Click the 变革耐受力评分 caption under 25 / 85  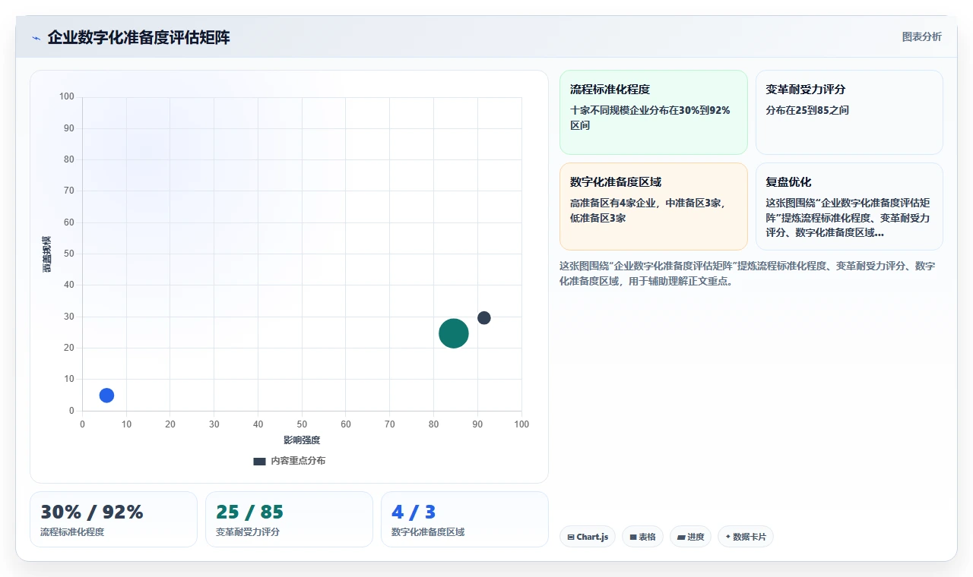tap(248, 532)
